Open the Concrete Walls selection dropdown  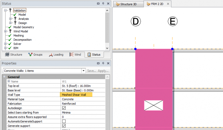83,70
